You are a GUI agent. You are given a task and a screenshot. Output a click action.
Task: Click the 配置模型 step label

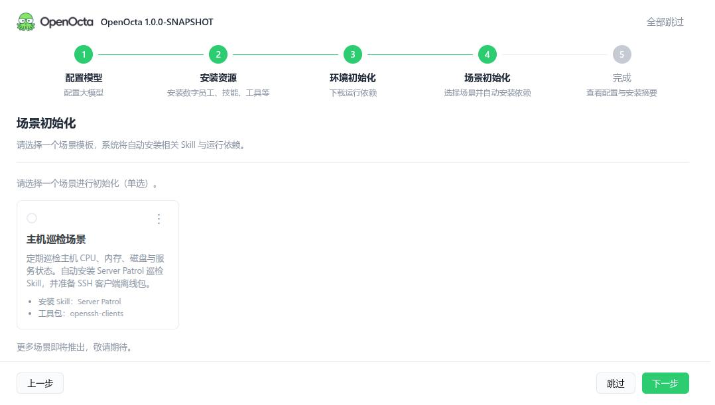coord(84,78)
